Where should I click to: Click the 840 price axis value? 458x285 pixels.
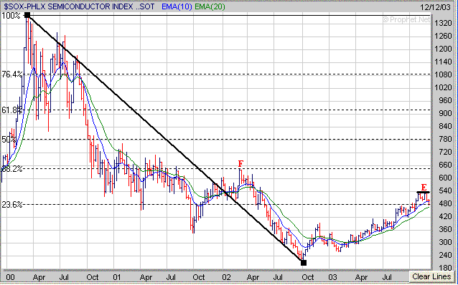(445, 126)
